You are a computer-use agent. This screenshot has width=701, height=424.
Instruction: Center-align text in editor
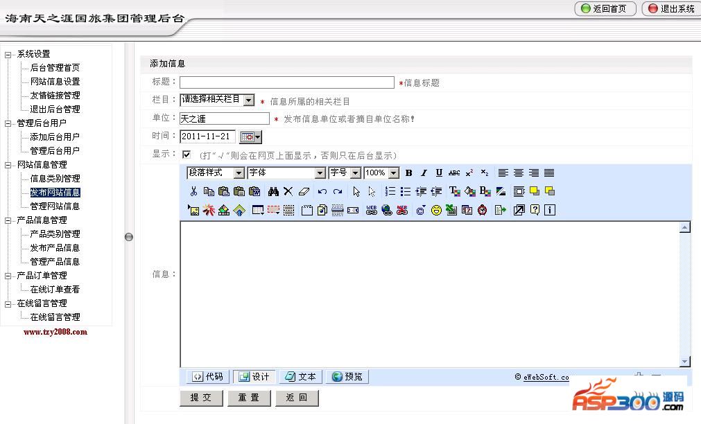pos(519,173)
